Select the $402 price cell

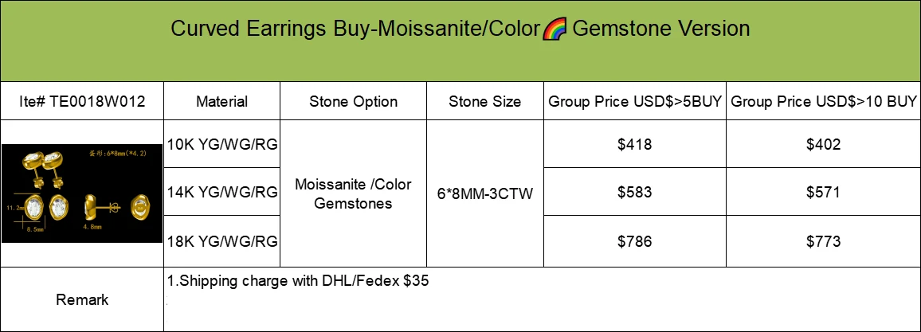(824, 144)
